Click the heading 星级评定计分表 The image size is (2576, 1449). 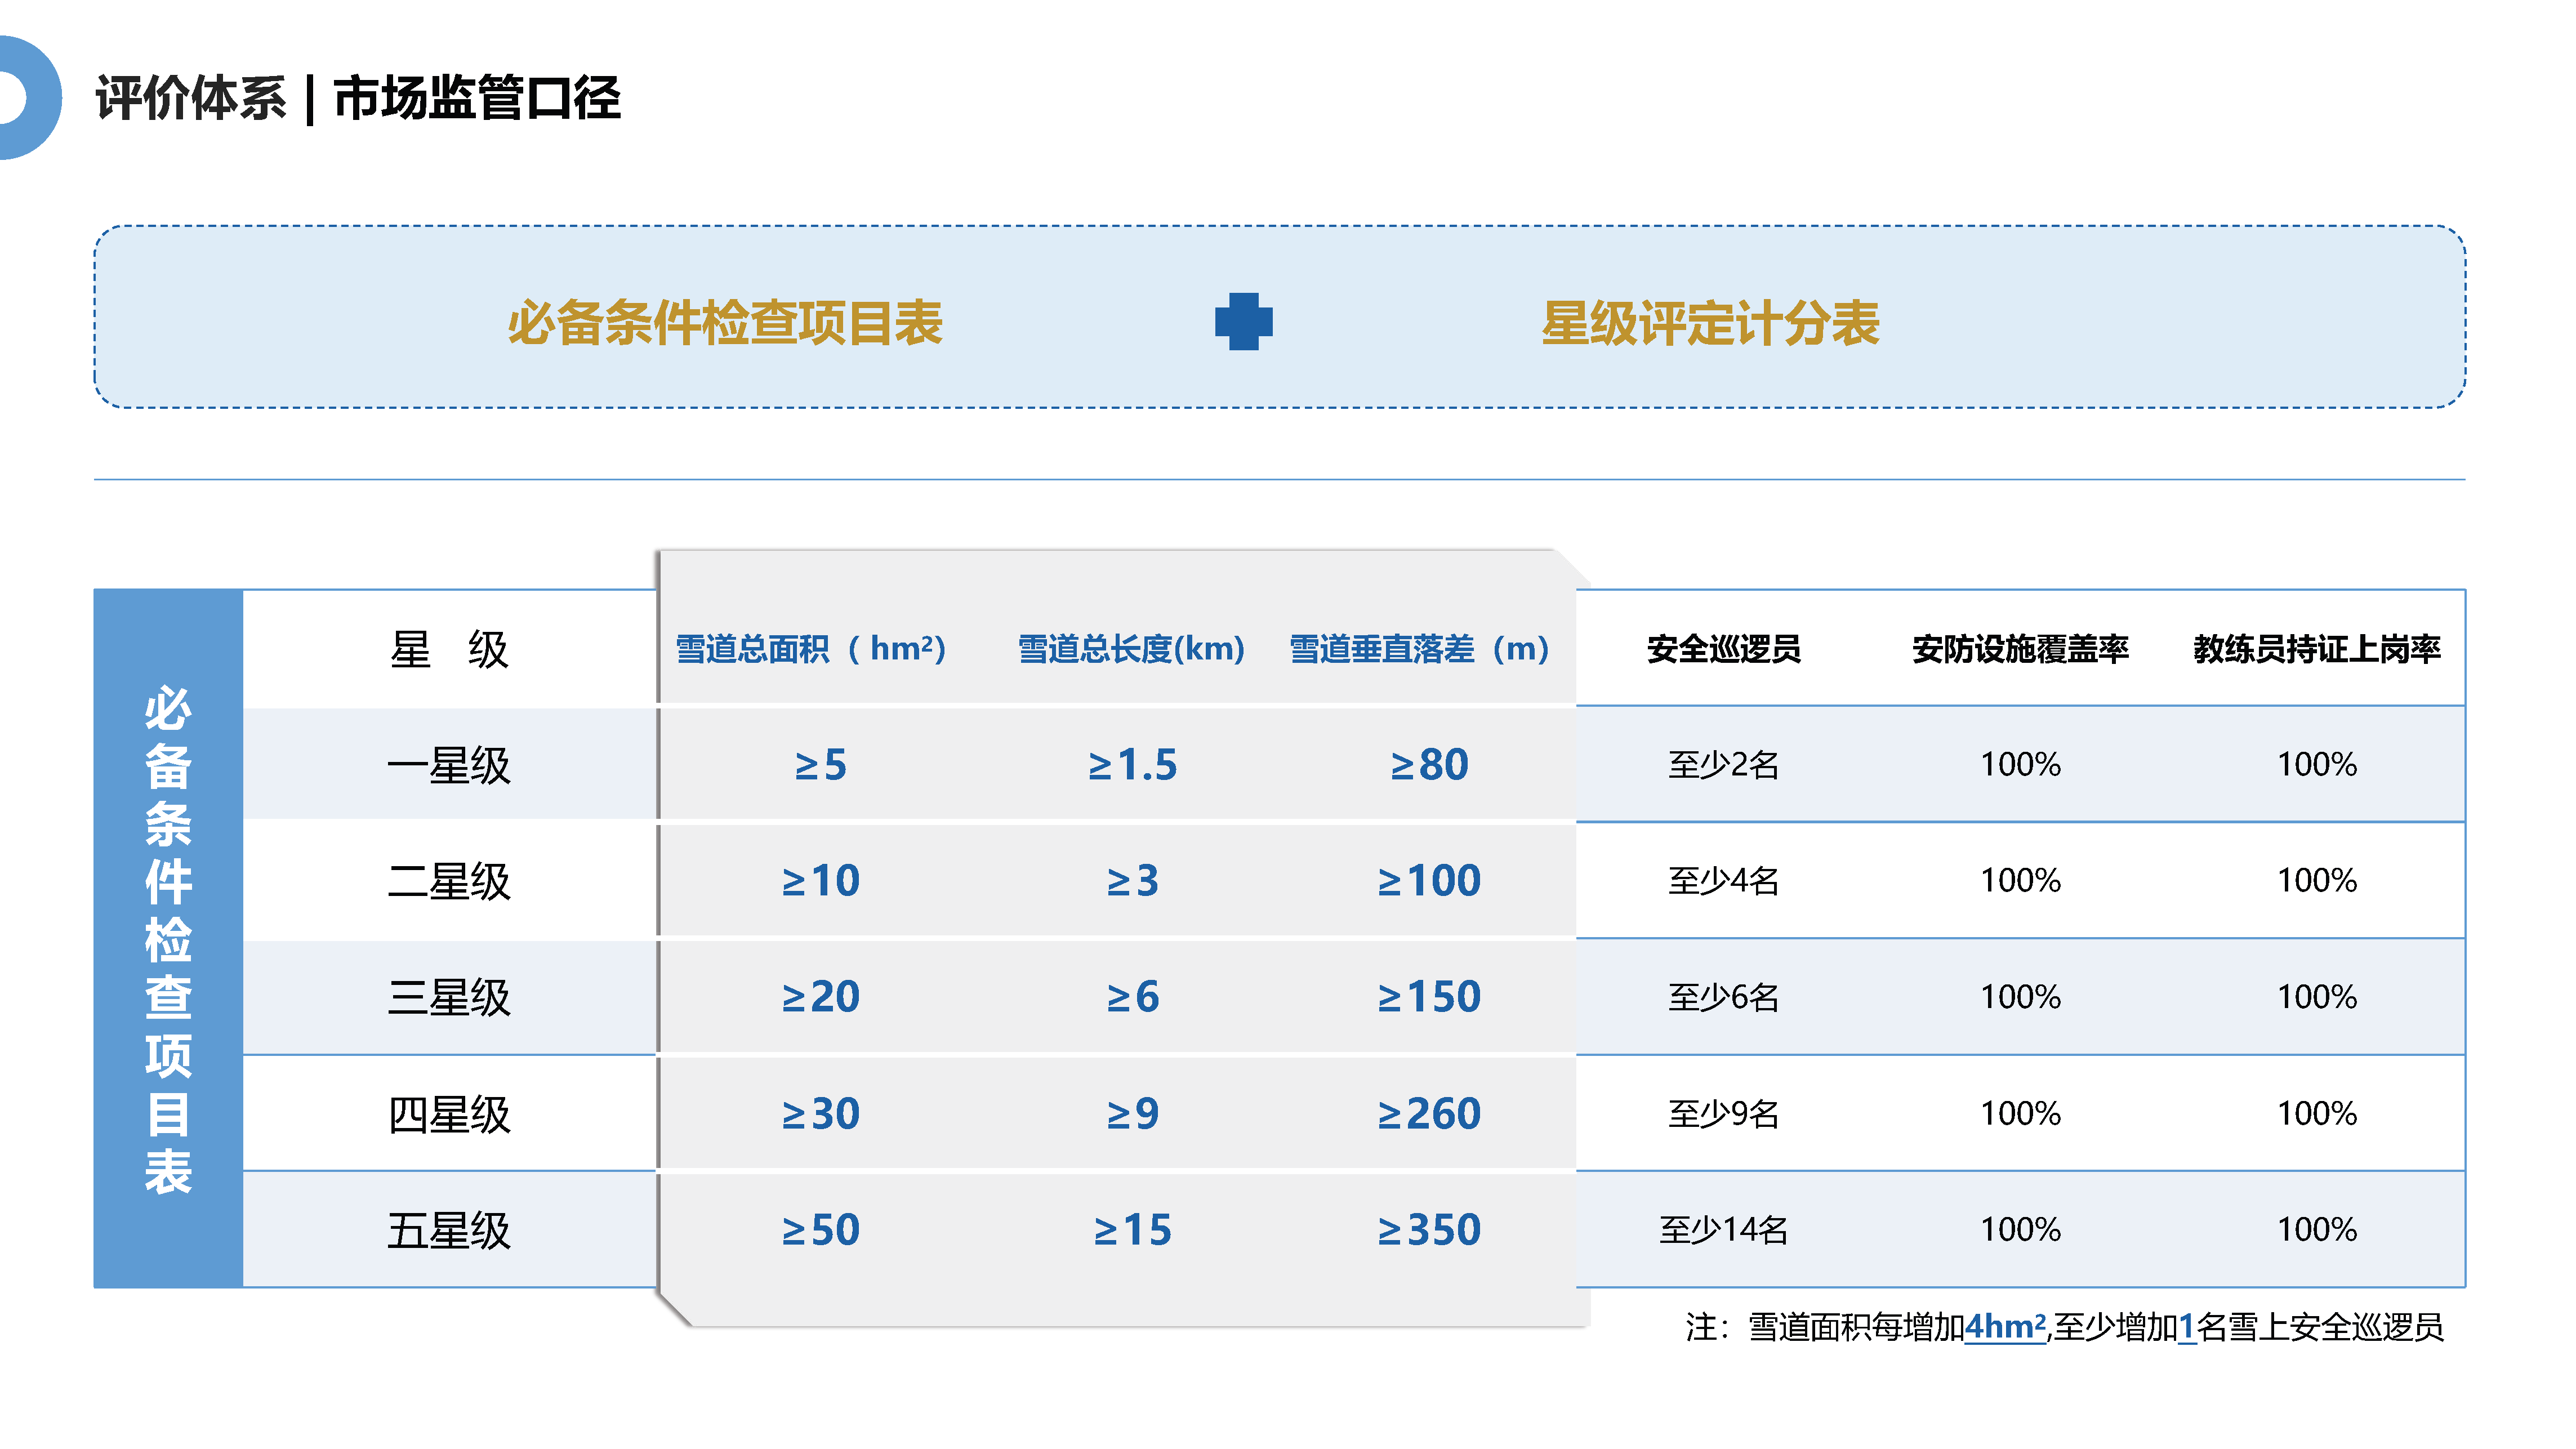point(1710,323)
